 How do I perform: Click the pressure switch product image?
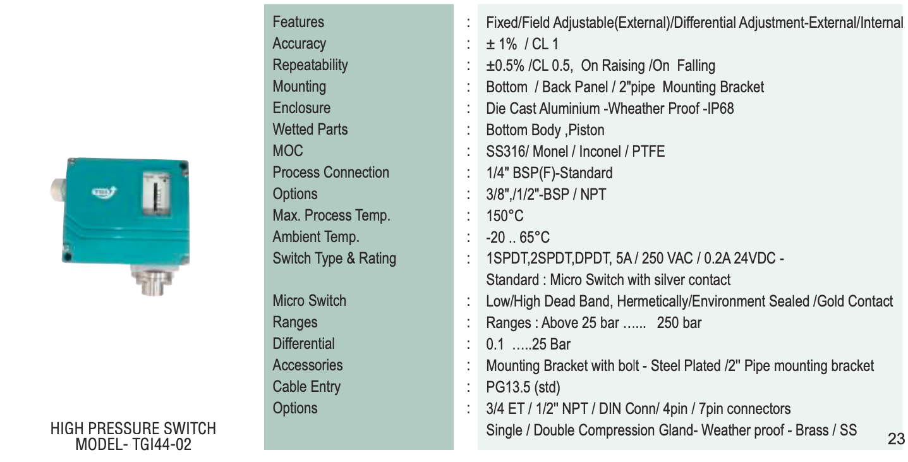click(123, 221)
